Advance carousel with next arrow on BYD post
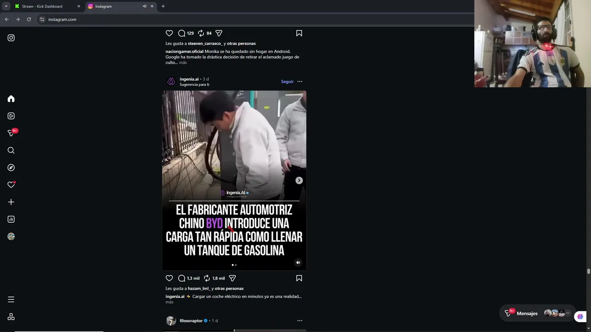Image resolution: width=591 pixels, height=332 pixels. (x=299, y=180)
